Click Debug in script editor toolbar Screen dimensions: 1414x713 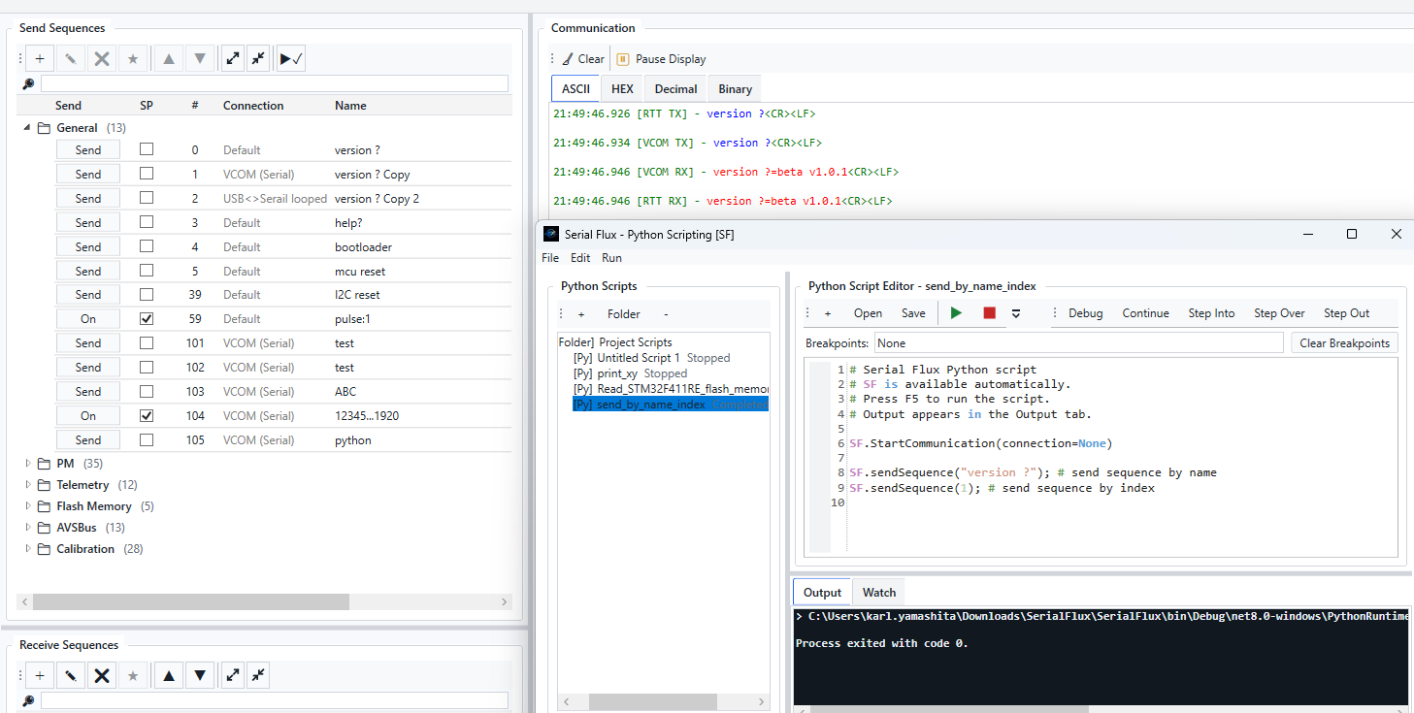(x=1085, y=313)
